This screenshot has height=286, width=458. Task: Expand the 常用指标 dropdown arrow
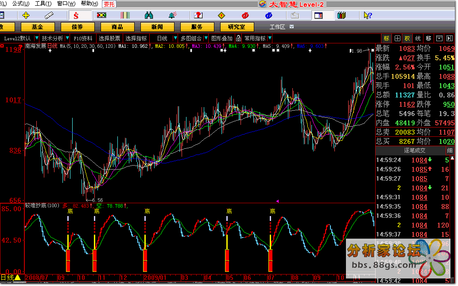coord(270,38)
